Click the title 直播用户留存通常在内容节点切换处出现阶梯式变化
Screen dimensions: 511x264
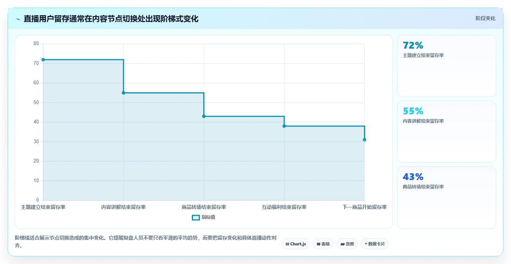(x=111, y=19)
